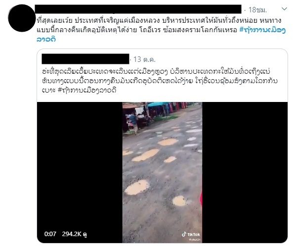Click the 0:07 video duration label
Viewport: 295px width, 247px height.
(50, 234)
